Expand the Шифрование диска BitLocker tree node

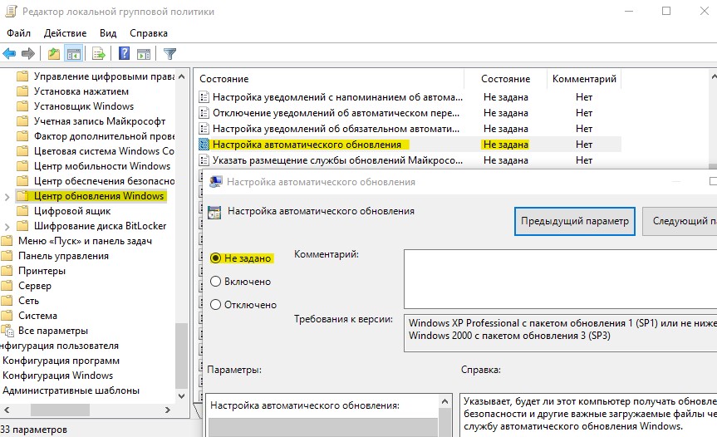coord(7,227)
